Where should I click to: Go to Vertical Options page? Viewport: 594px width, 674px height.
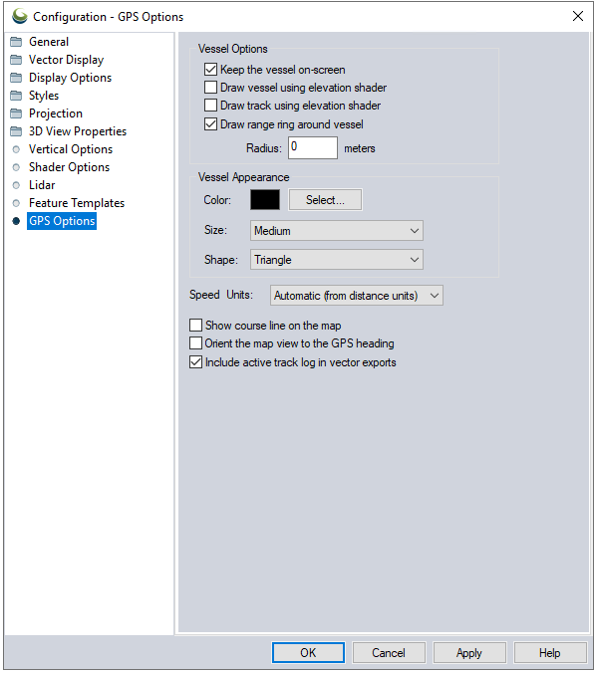click(x=71, y=149)
